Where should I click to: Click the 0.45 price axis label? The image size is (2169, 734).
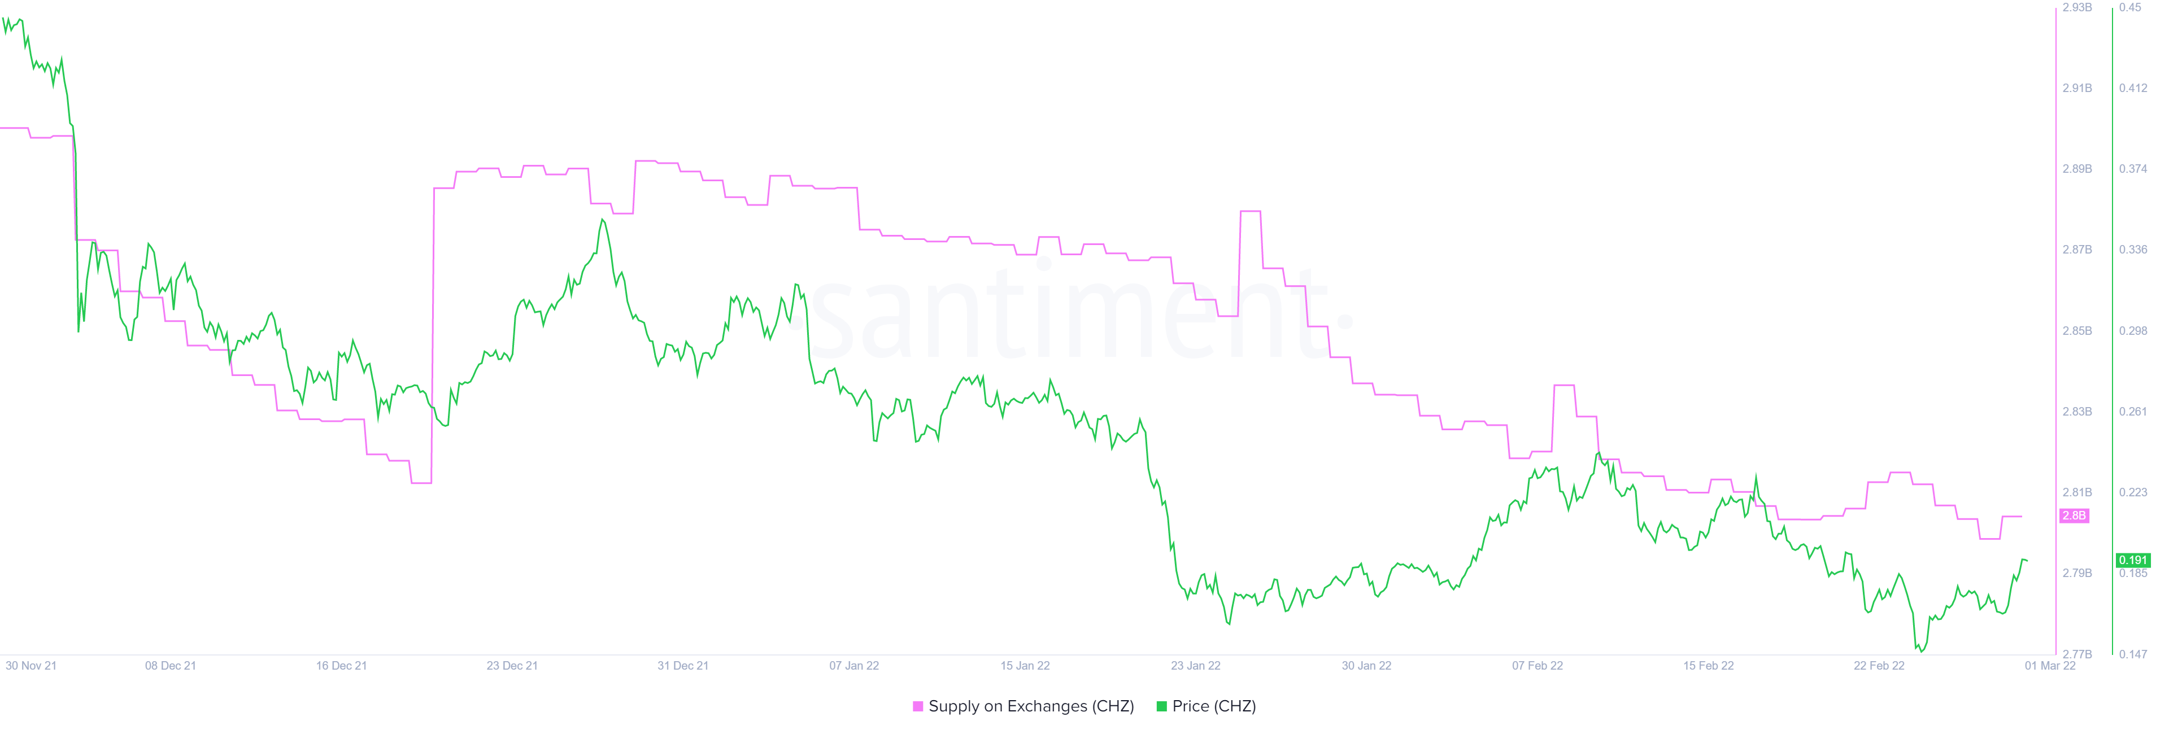(x=2130, y=7)
